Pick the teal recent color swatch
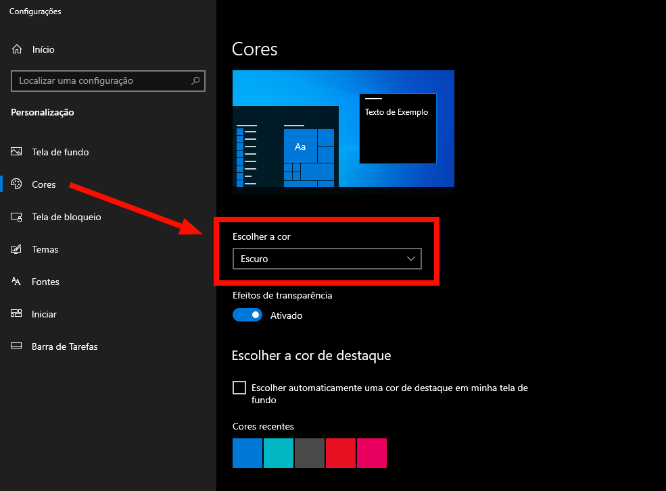This screenshot has width=666, height=491. click(279, 453)
